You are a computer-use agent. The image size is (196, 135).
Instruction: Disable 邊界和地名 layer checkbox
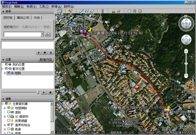click(9, 125)
